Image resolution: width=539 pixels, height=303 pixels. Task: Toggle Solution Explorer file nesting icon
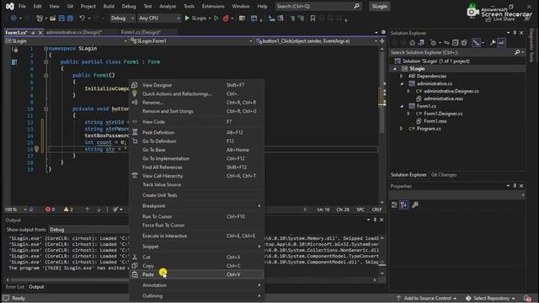click(x=476, y=43)
